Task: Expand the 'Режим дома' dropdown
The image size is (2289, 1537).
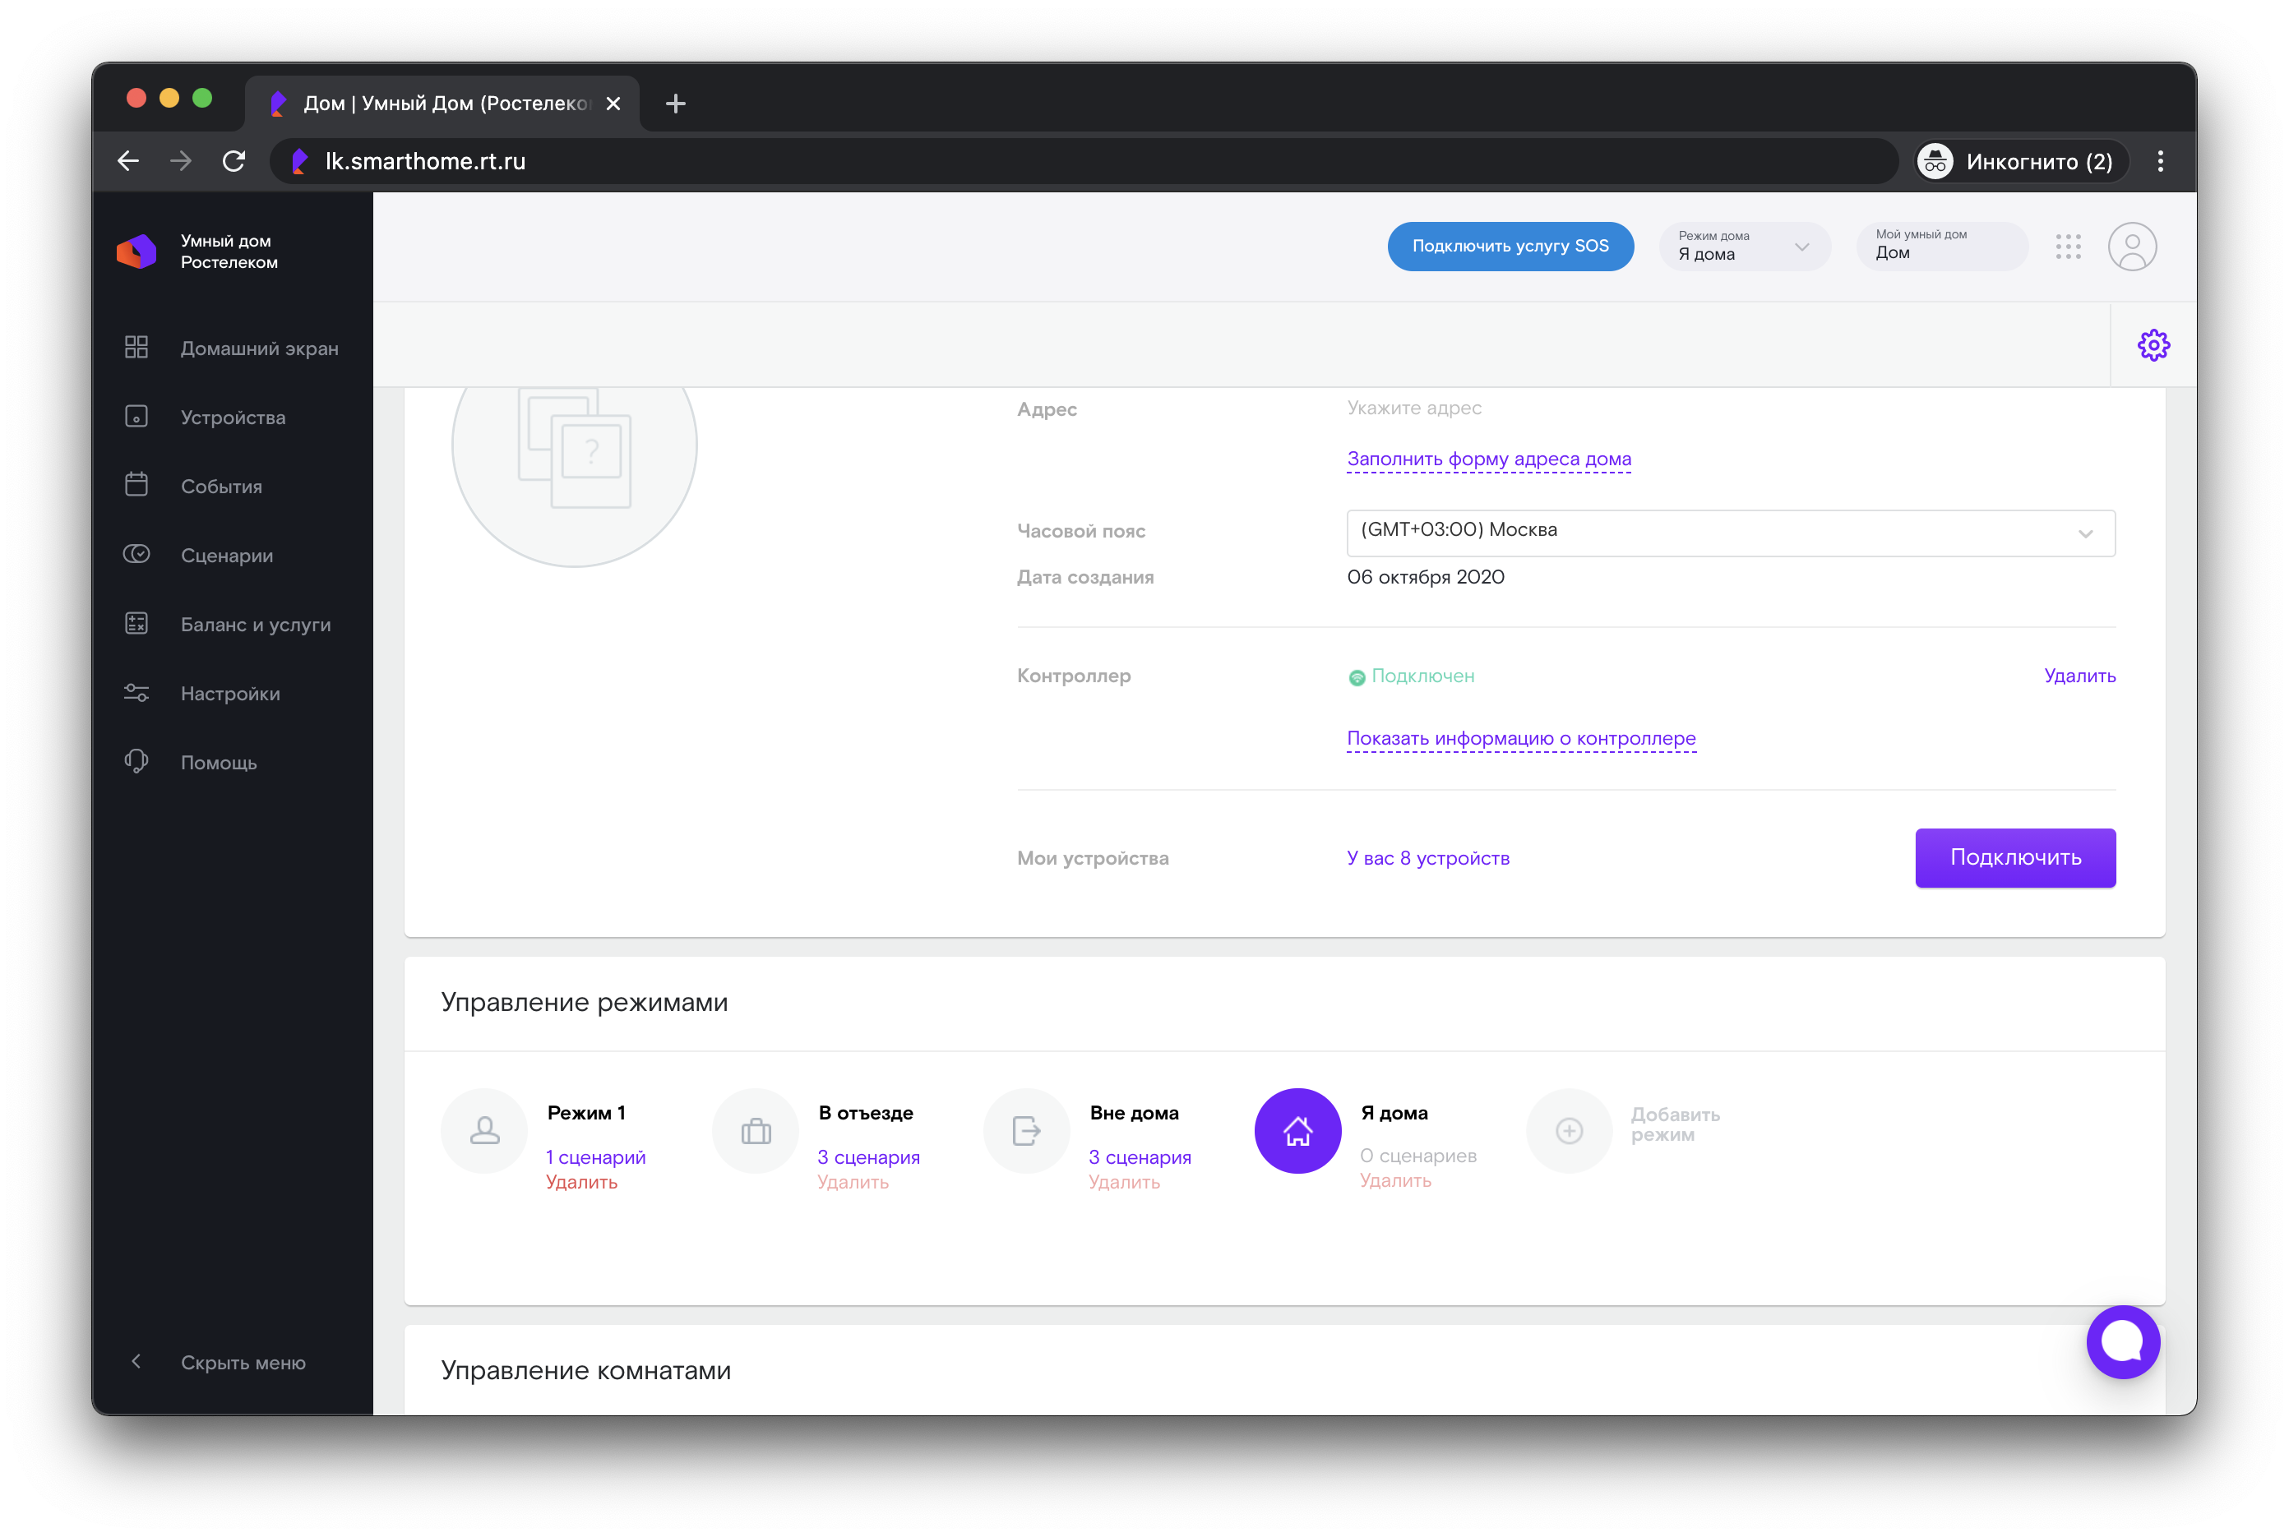Action: coord(1743,246)
